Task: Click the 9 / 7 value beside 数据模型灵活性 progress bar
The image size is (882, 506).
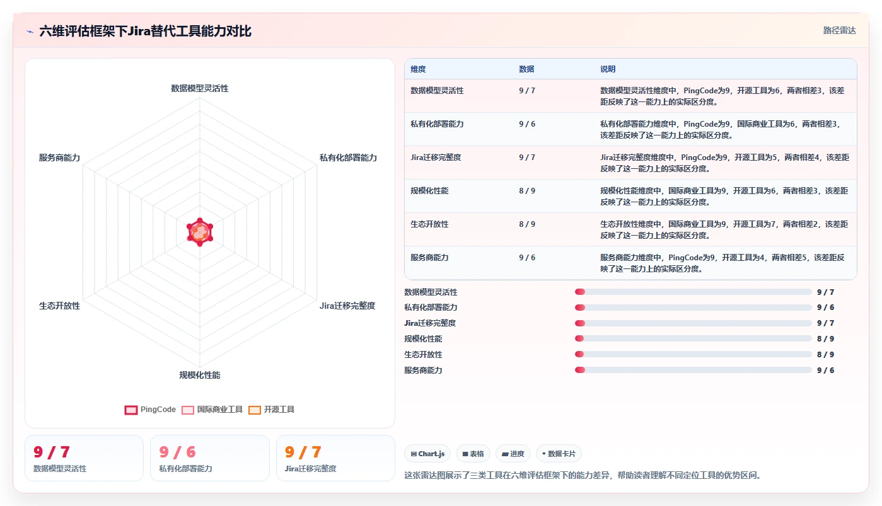Action: point(825,292)
